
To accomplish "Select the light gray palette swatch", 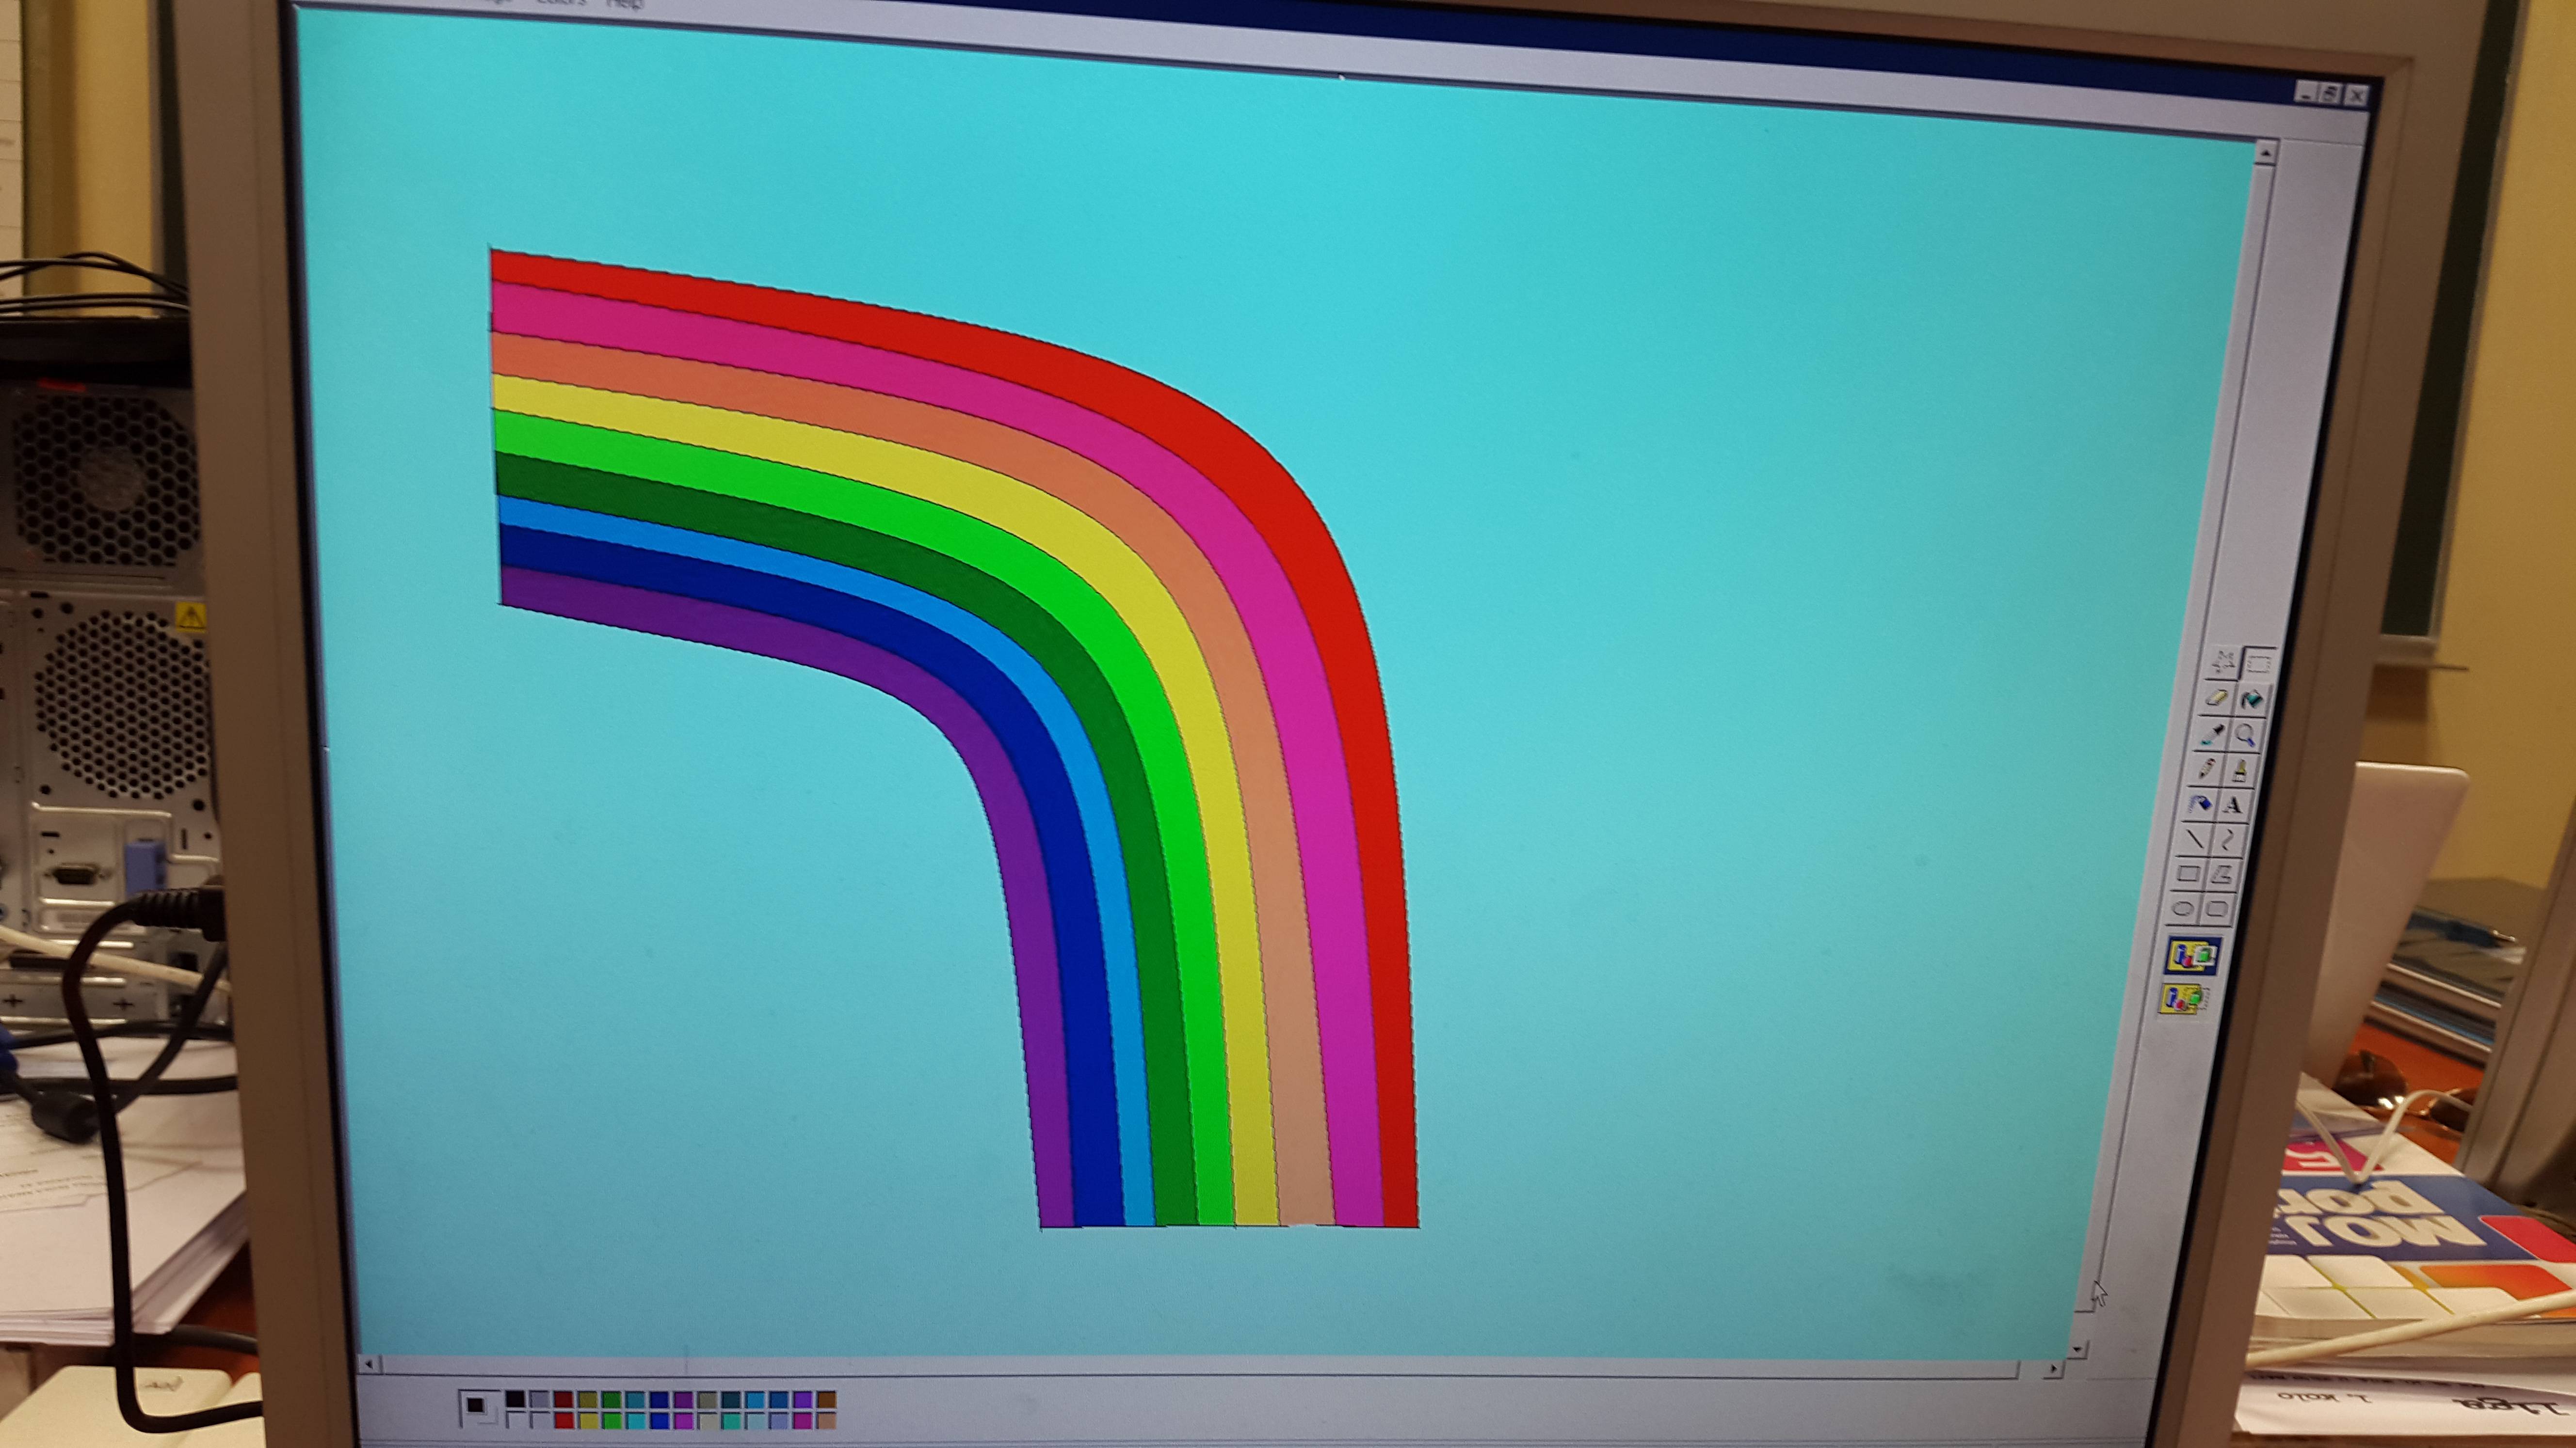I will point(540,1420).
